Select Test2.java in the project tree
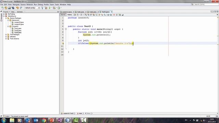 18,30
